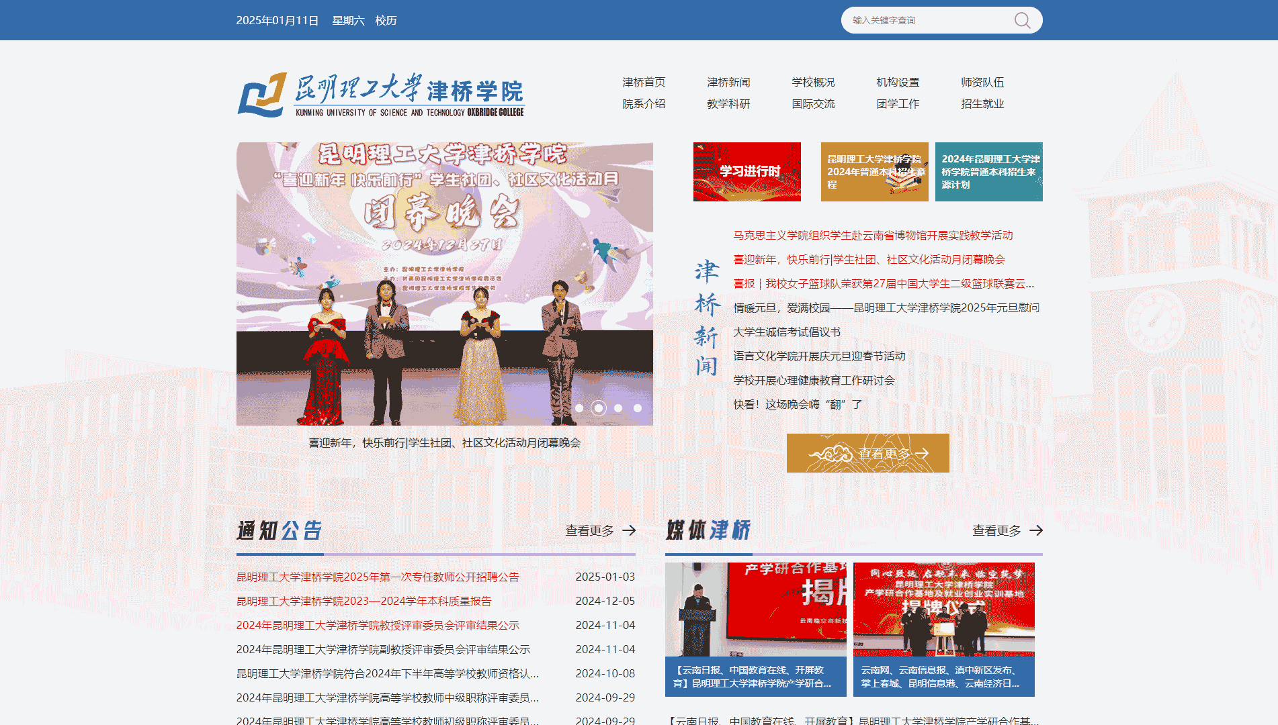Open the 招生就业 menu item
The height and width of the screenshot is (725, 1278).
click(982, 104)
